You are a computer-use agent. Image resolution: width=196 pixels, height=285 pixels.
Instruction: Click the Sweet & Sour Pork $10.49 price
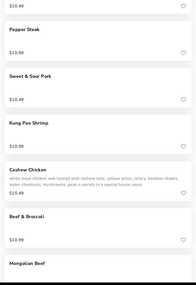(17, 100)
